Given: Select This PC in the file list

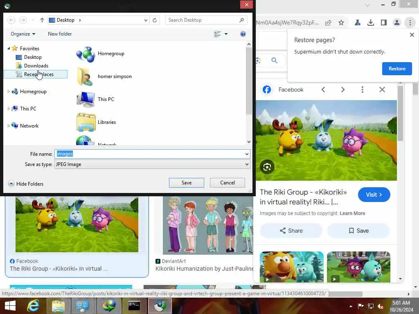Looking at the screenshot, I should pyautogui.click(x=95, y=99).
